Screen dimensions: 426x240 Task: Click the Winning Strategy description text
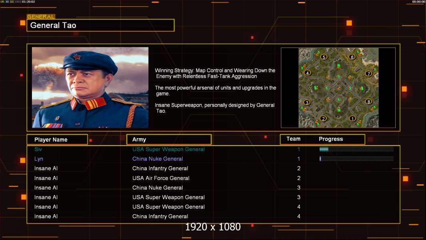[215, 73]
